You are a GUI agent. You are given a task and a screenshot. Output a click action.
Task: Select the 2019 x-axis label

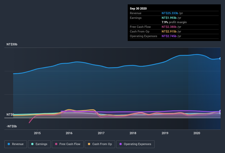pyautogui.click(x=165, y=133)
